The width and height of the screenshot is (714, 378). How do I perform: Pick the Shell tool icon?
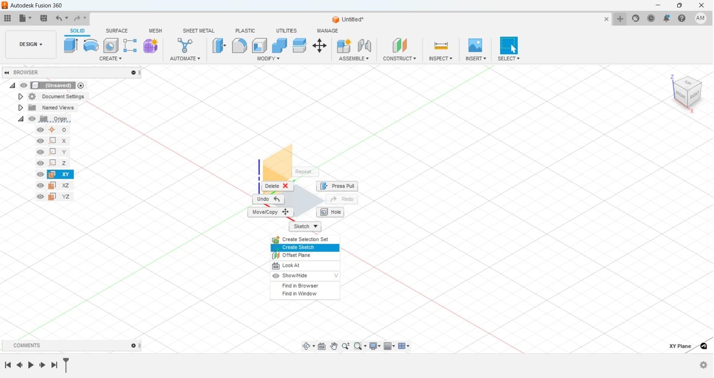coord(260,46)
